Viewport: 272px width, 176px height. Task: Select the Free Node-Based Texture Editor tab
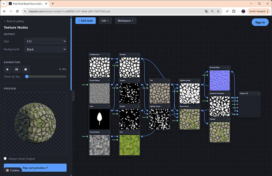tap(28, 4)
